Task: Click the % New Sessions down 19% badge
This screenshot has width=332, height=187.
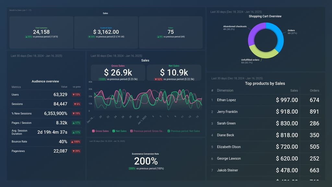Action: (76, 113)
